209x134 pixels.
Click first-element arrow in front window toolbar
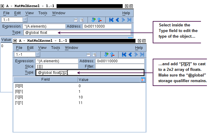click(x=124, y=55)
